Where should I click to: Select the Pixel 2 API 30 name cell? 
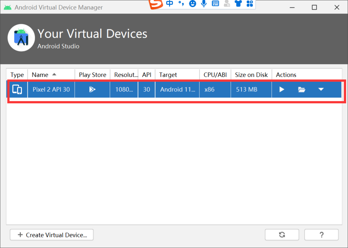(51, 89)
